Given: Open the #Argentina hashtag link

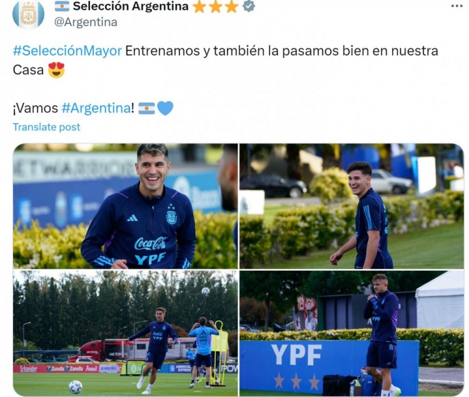Looking at the screenshot, I should pyautogui.click(x=96, y=108).
